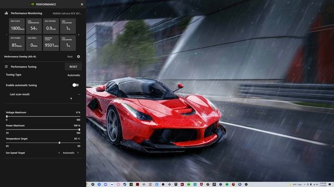Click the Performance Monitoring bar chart icon
The width and height of the screenshot is (334, 187).
coord(6,13)
